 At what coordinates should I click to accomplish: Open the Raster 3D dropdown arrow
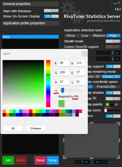(120, 77)
